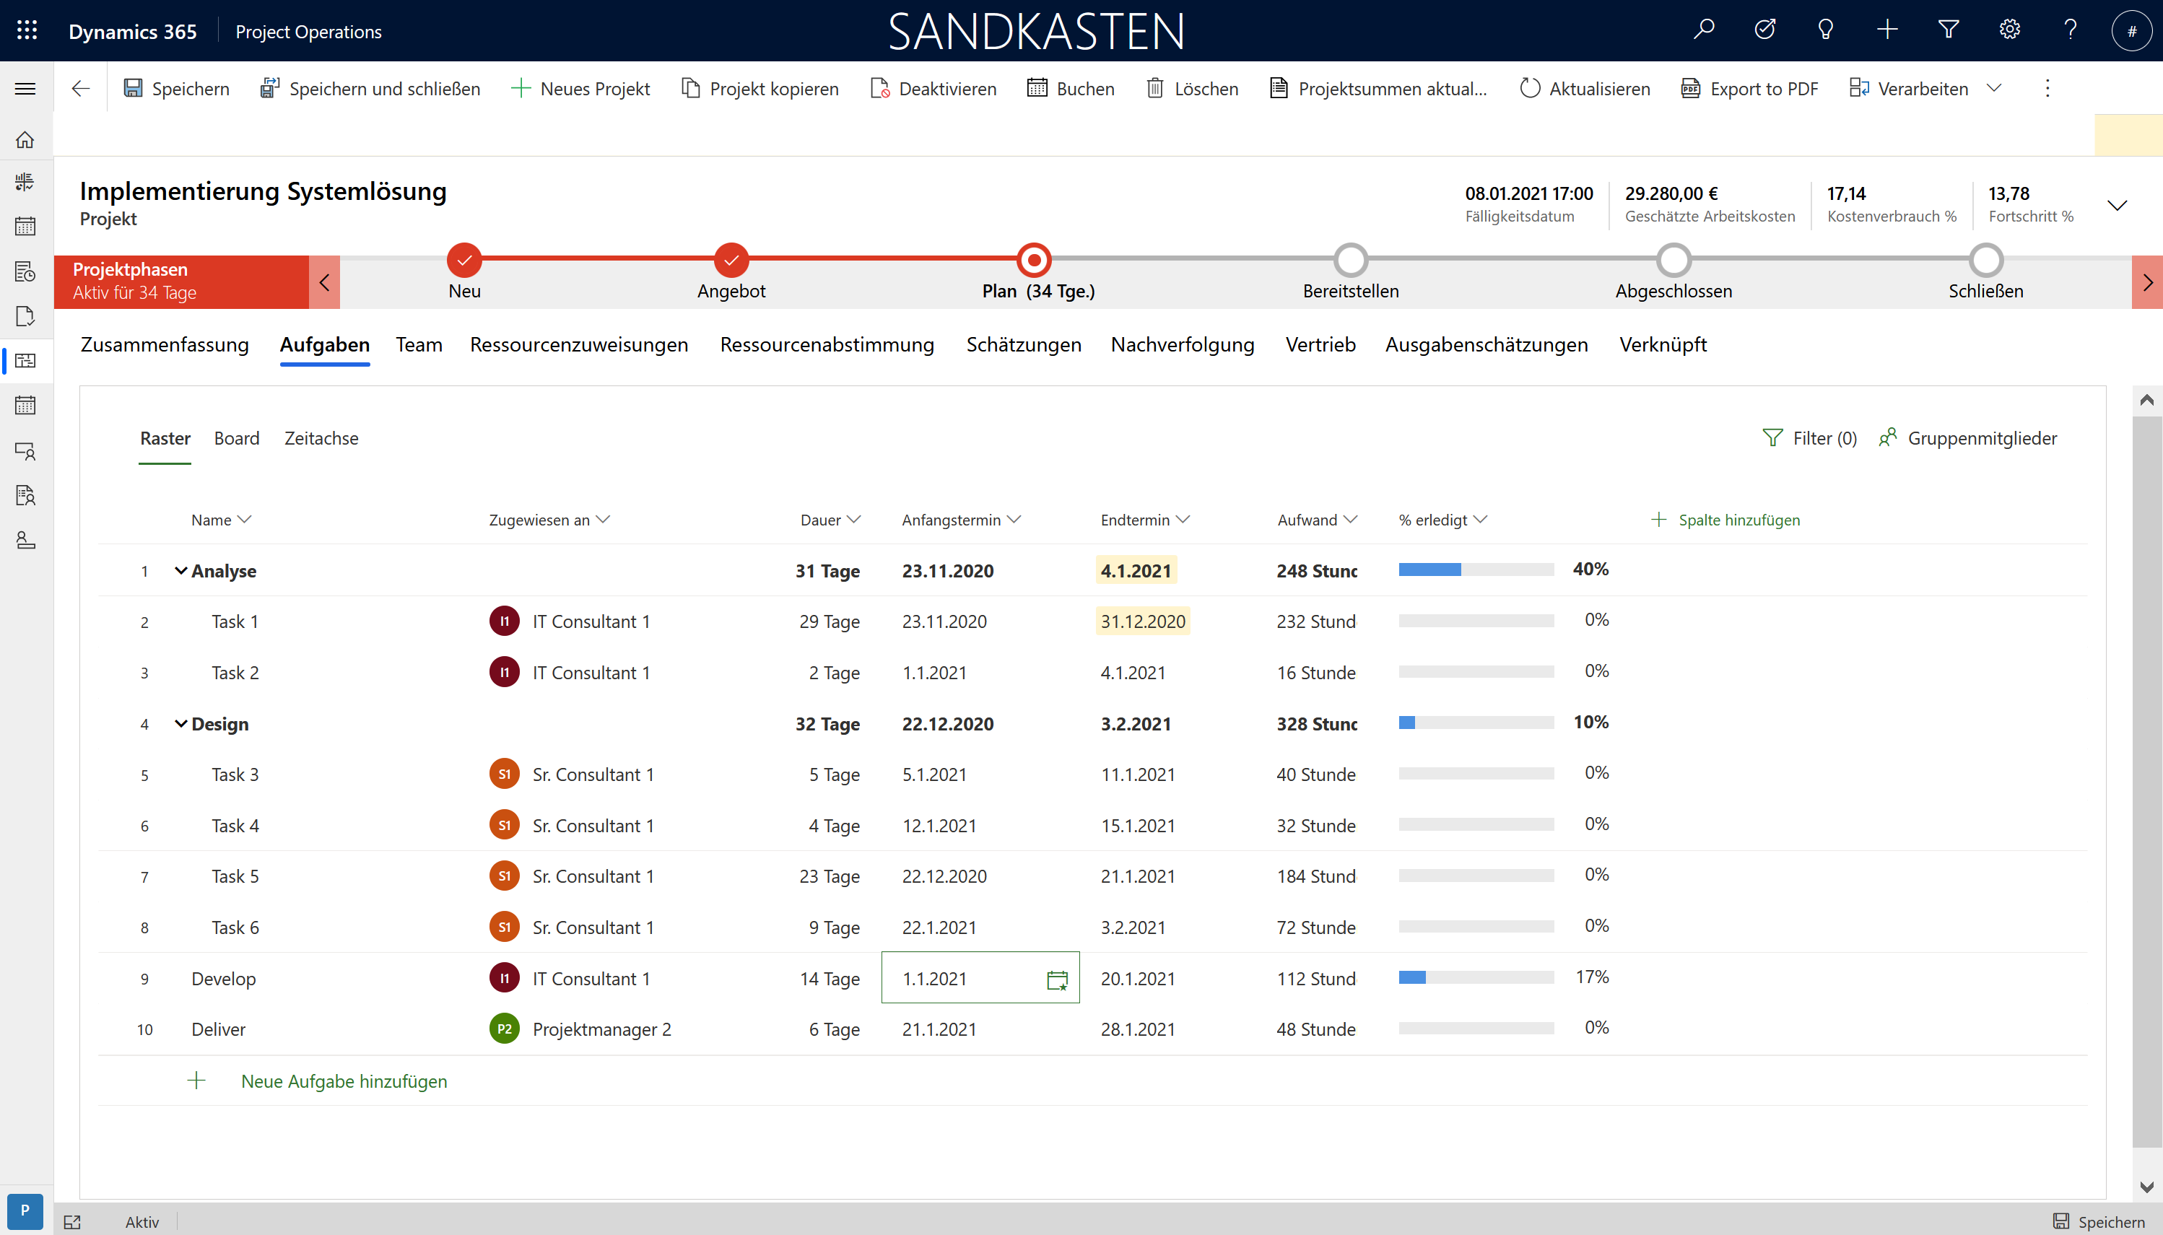This screenshot has width=2163, height=1235.
Task: Open the Schätzungen tab
Action: coord(1024,344)
